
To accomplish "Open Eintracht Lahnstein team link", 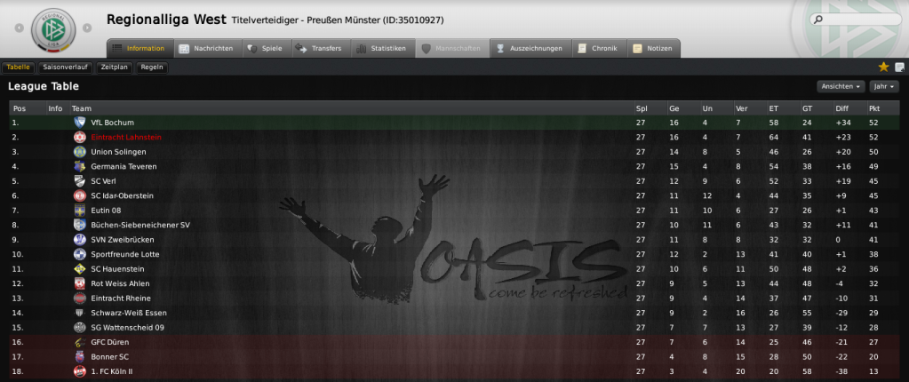I will [x=126, y=138].
